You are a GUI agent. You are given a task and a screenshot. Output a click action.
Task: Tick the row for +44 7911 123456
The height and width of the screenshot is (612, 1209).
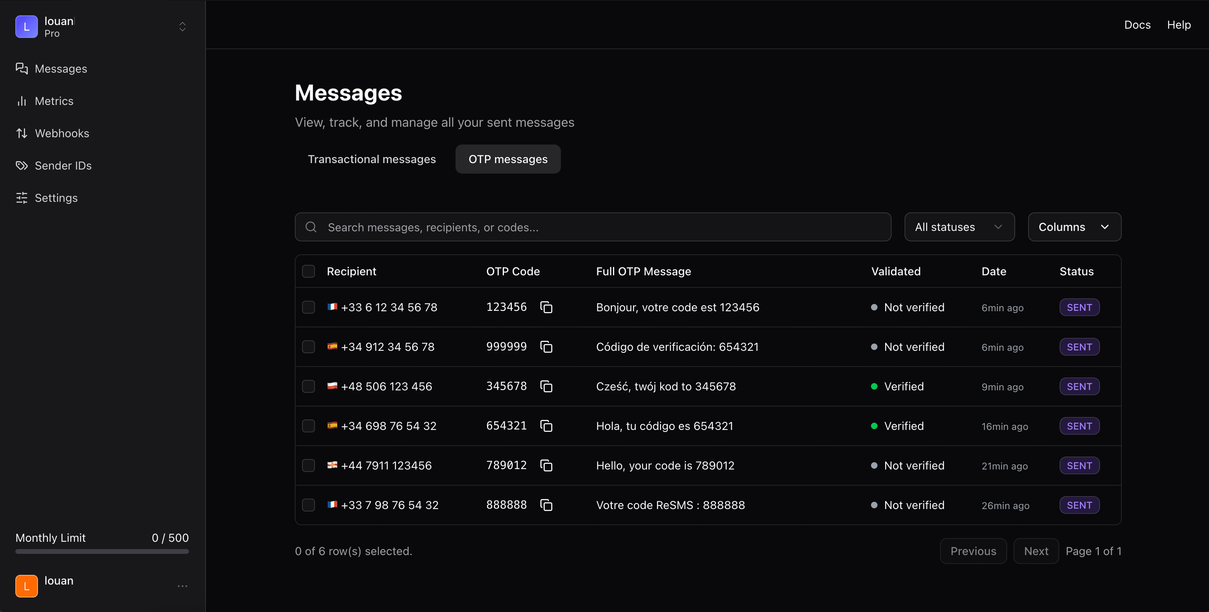click(x=309, y=465)
